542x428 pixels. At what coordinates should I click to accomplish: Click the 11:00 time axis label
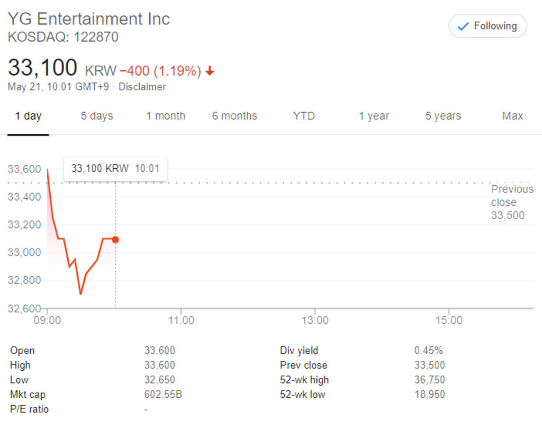181,320
